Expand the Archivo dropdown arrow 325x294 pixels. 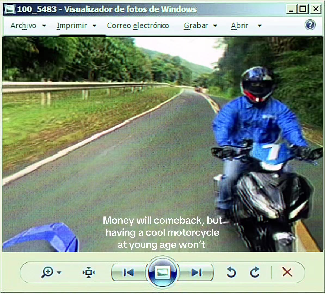tap(44, 26)
